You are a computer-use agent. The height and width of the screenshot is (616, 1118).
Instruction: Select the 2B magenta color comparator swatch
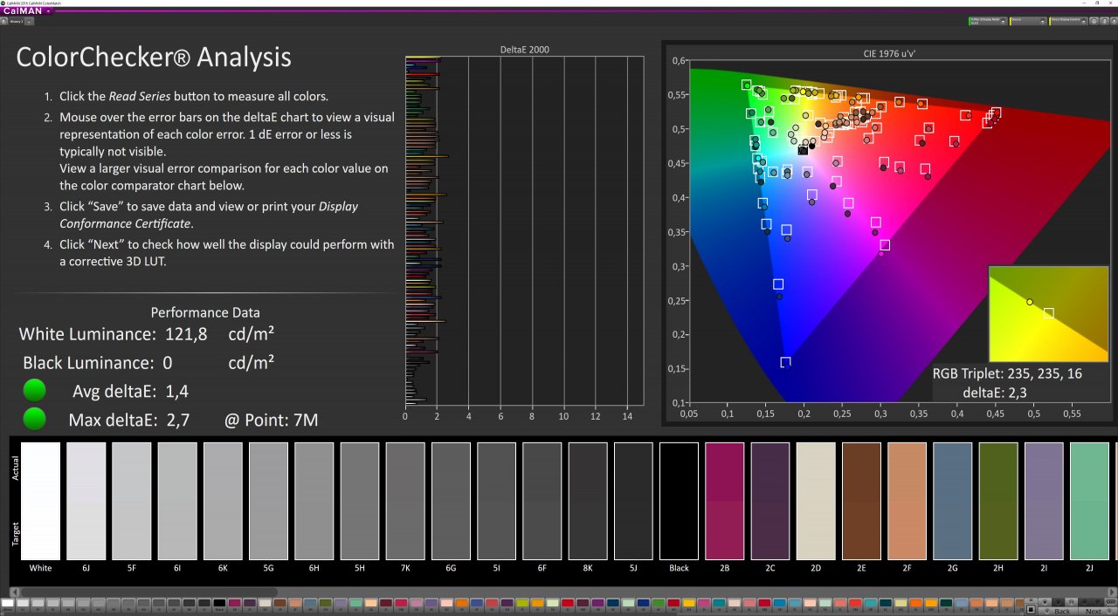tap(725, 501)
